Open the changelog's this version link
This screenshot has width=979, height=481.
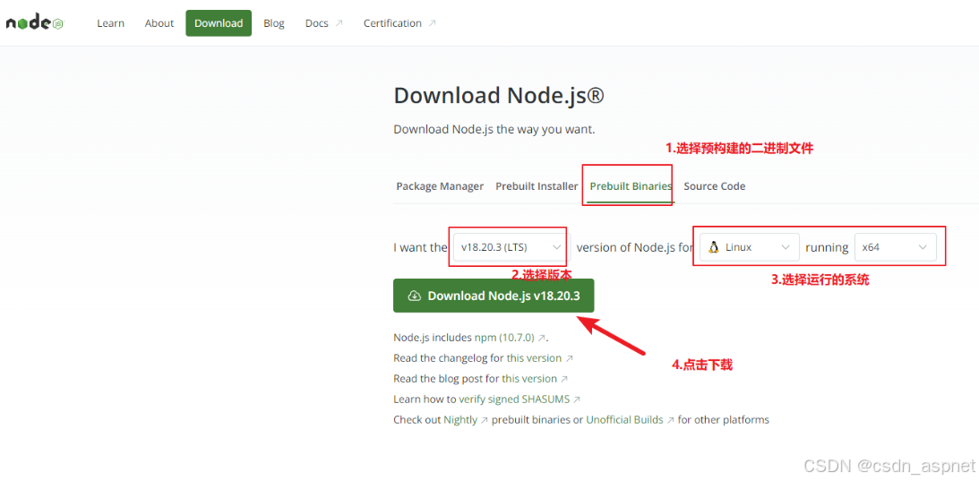(534, 358)
